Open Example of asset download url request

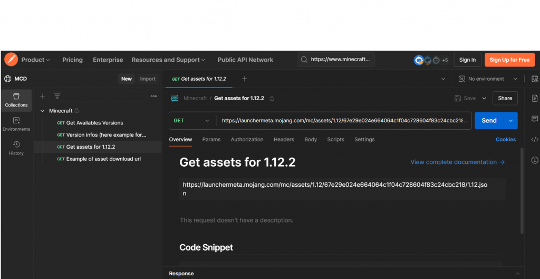click(98, 159)
